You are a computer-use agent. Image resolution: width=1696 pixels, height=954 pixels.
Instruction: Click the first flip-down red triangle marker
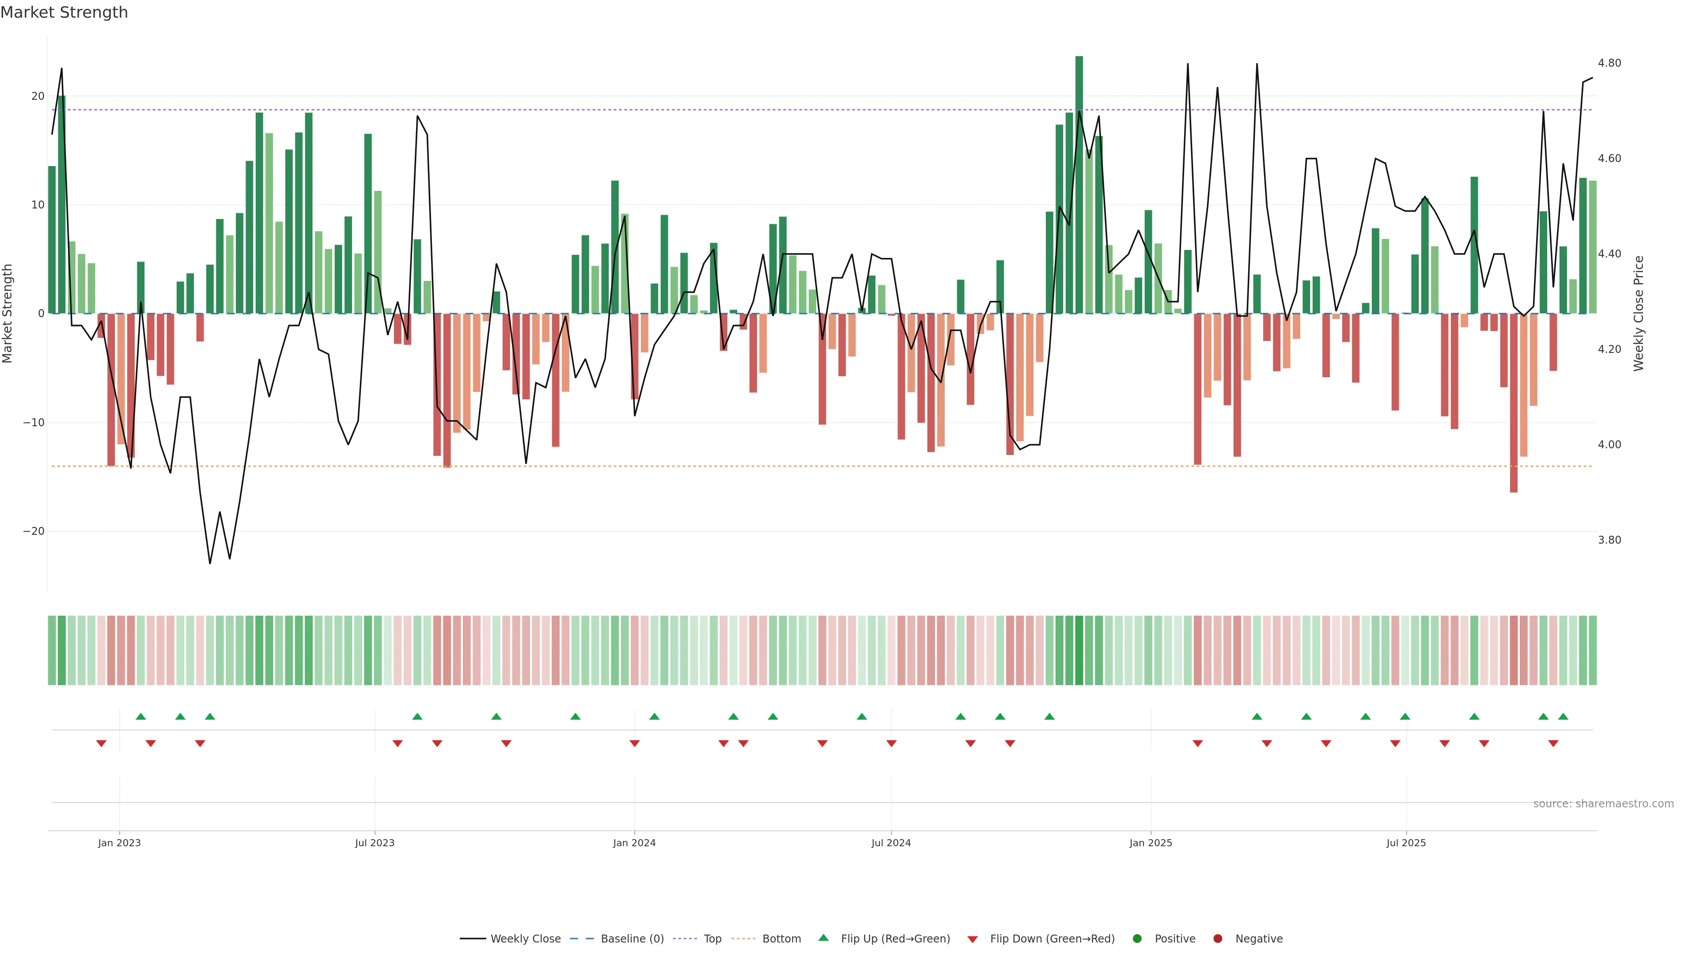(x=102, y=743)
